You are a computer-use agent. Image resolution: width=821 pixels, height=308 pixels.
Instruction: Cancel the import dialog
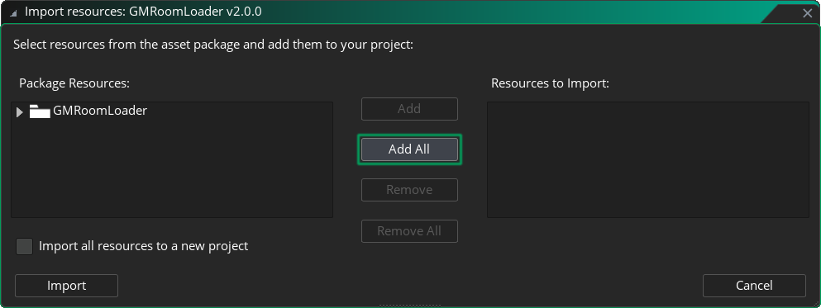[x=754, y=286]
